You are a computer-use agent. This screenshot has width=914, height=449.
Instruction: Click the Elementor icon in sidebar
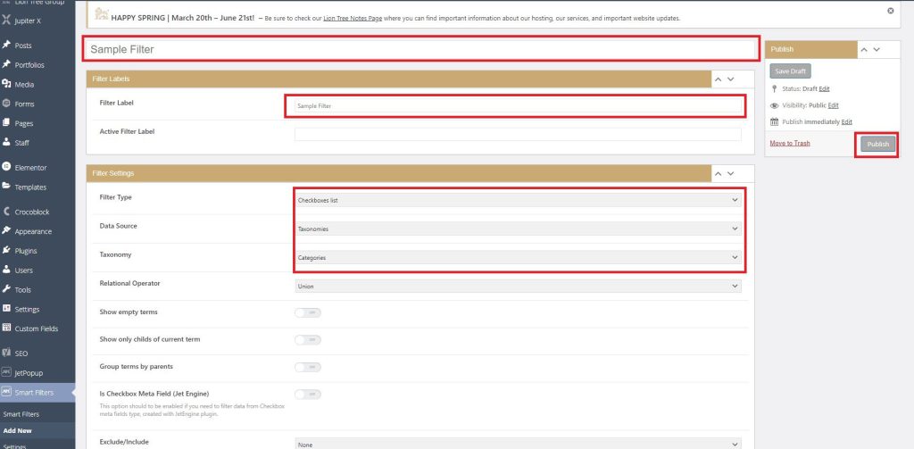[x=7, y=167]
